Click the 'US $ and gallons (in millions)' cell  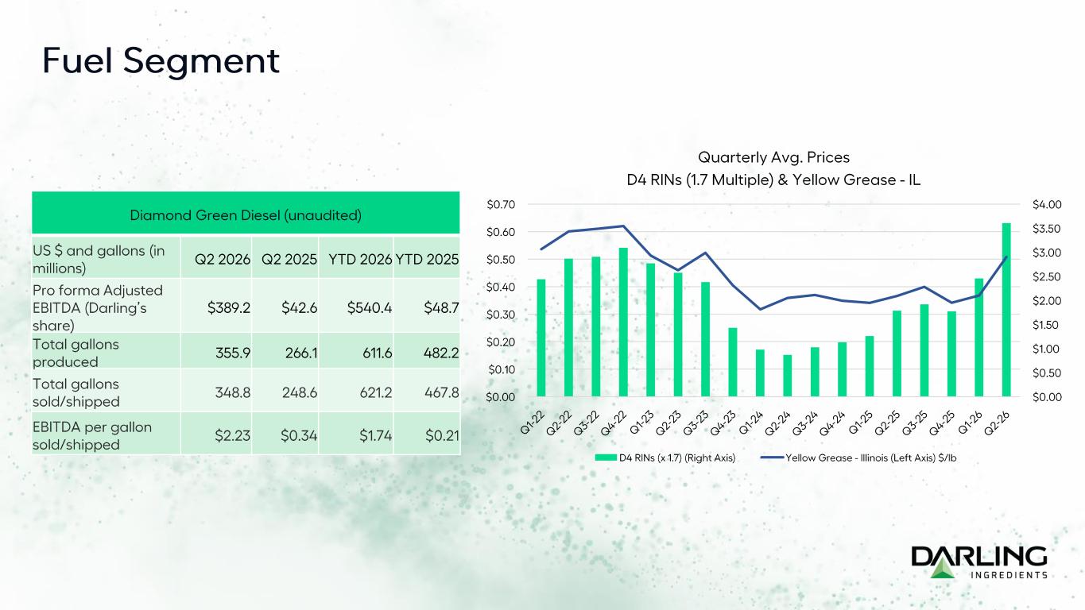(x=106, y=259)
